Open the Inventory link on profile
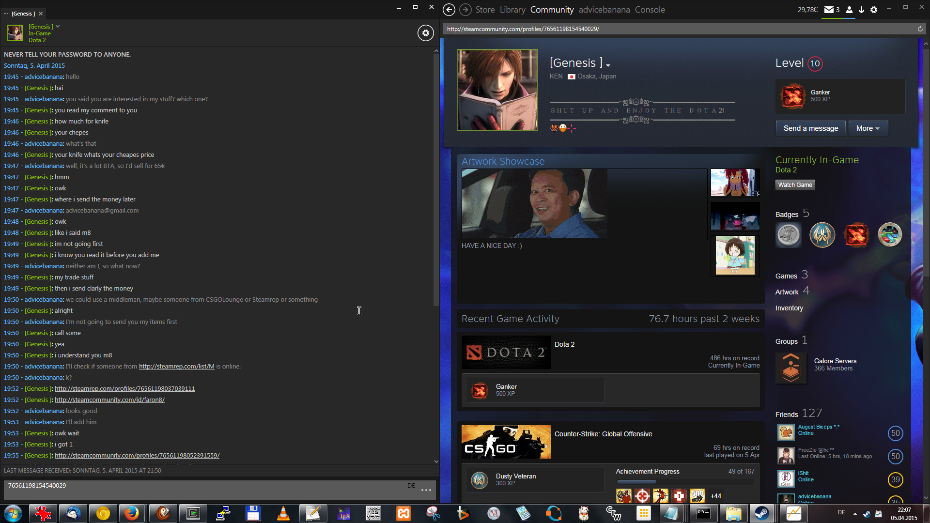Screen dimensions: 930x523 pyautogui.click(x=789, y=308)
